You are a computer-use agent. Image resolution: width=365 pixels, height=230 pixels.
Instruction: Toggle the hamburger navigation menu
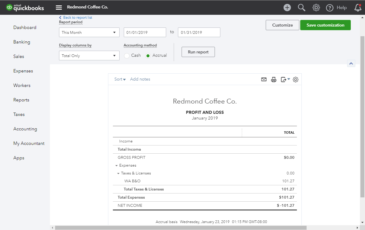point(59,7)
